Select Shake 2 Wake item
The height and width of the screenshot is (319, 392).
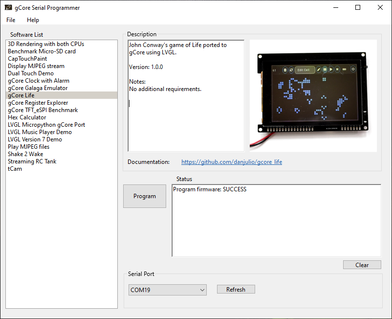pyautogui.click(x=62, y=154)
